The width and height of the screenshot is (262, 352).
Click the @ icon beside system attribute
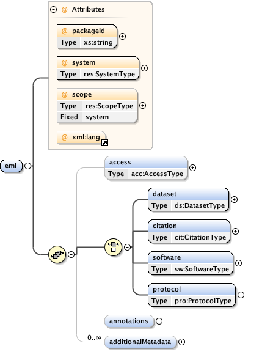[x=64, y=62]
